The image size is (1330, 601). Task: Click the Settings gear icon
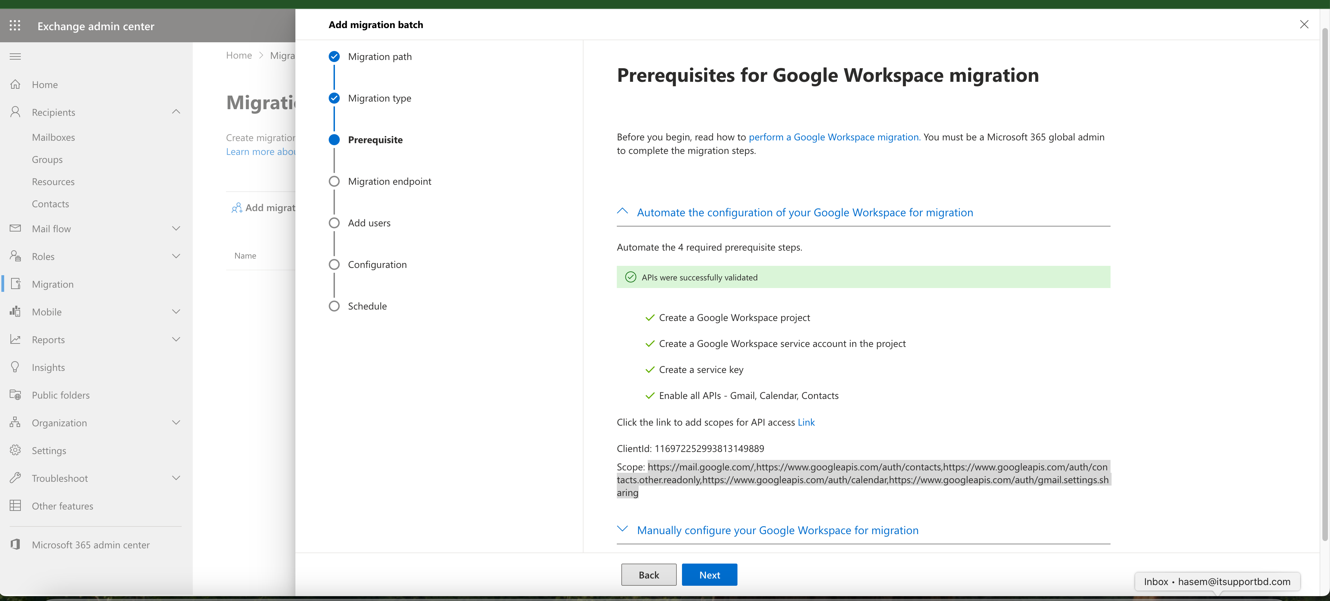pyautogui.click(x=16, y=450)
